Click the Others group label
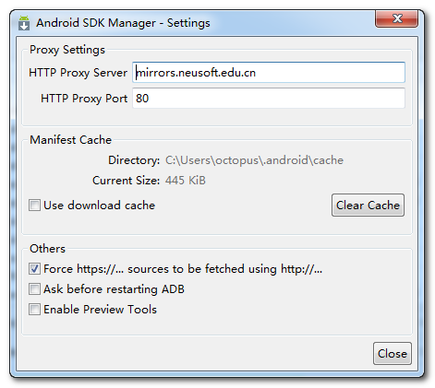The width and height of the screenshot is (435, 388). [x=47, y=249]
